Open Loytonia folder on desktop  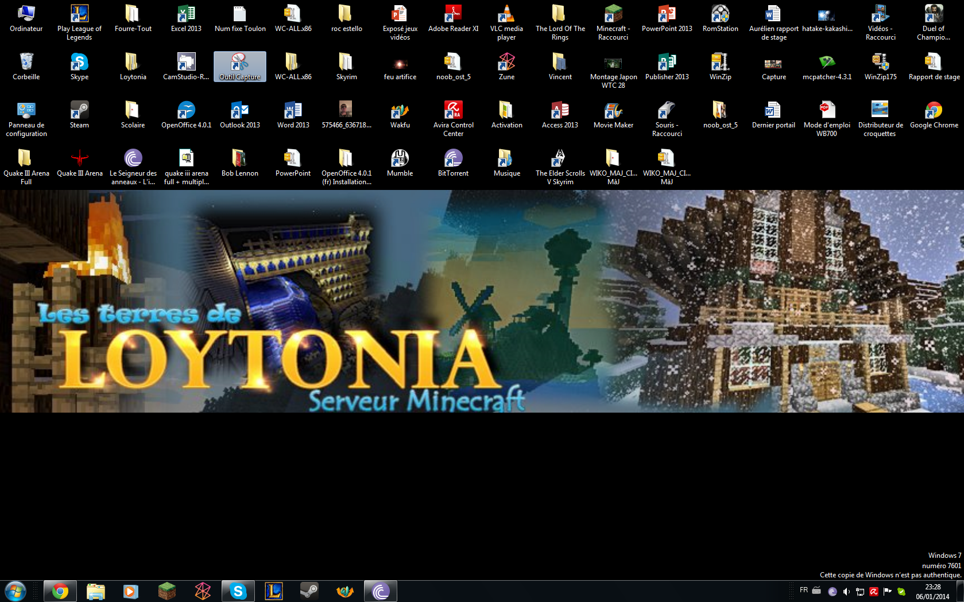[x=133, y=67]
